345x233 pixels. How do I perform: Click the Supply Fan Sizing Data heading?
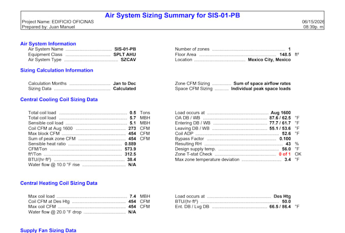point(48,230)
